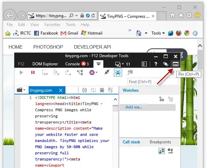Click the Step Into debugger icon
The width and height of the screenshot is (207, 168).
click(x=45, y=73)
